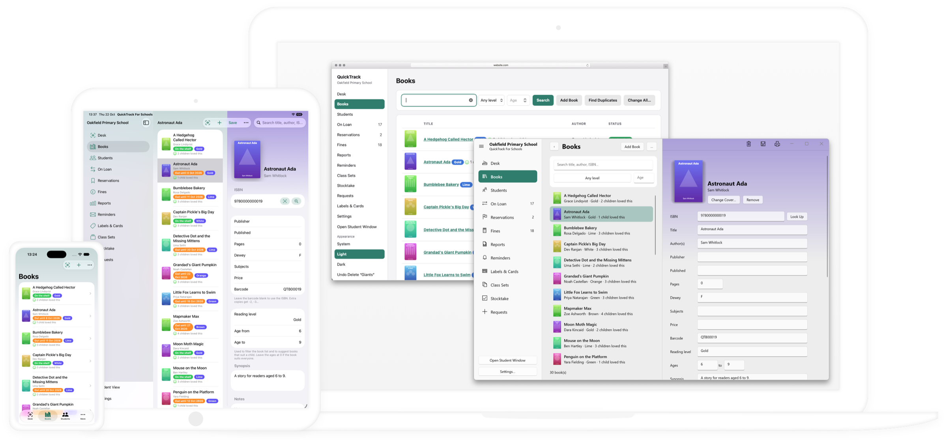947x442 pixels.
Task: Click the Windows search title, author, ISBN field
Action: click(603, 164)
